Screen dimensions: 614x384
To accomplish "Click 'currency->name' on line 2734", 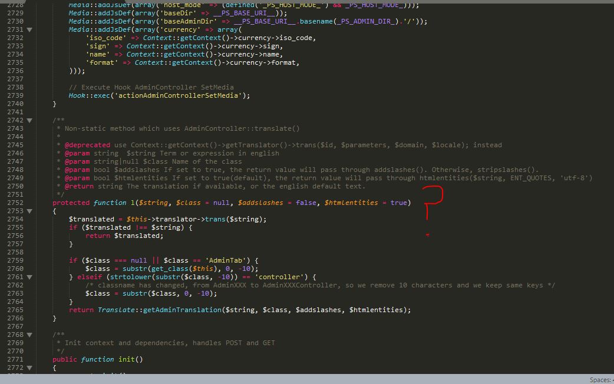I will click(252, 54).
